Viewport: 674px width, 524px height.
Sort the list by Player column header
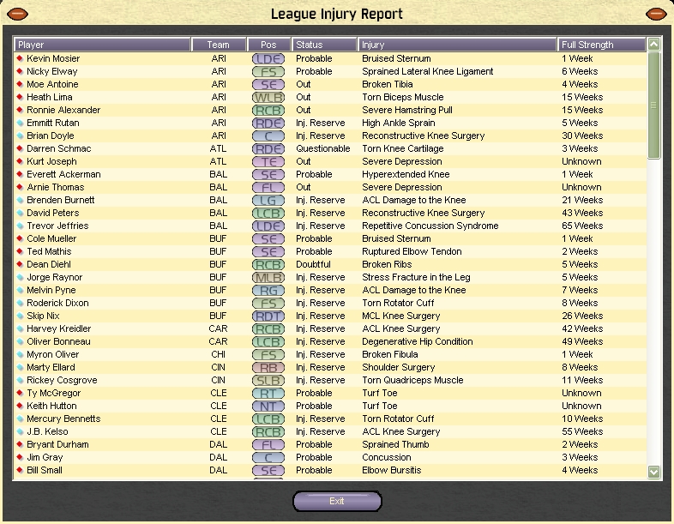pos(103,45)
